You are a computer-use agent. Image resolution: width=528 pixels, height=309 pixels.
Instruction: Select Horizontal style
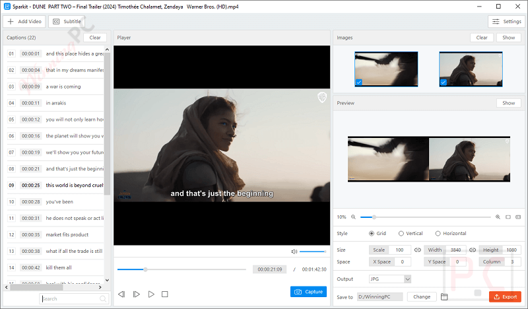tap(451, 233)
